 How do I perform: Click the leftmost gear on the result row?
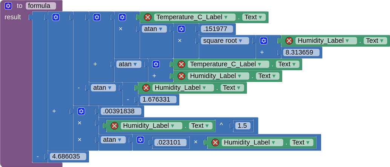[x=56, y=17]
